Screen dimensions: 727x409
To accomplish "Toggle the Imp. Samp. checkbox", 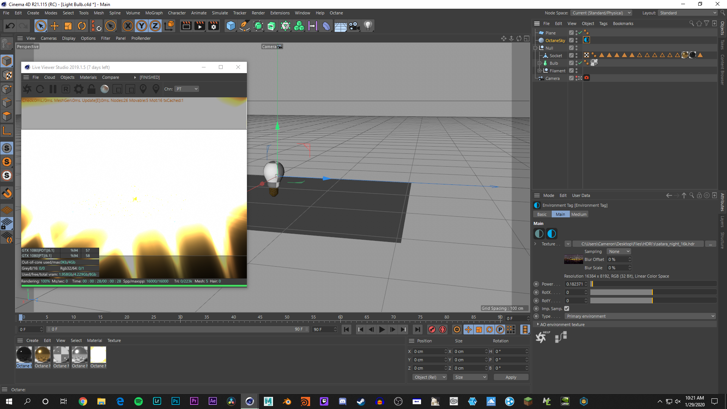I will 567,309.
